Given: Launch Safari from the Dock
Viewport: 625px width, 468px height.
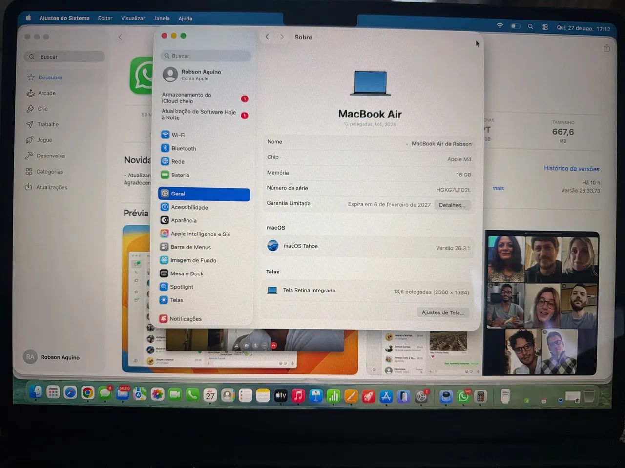Looking at the screenshot, I should pos(70,392).
